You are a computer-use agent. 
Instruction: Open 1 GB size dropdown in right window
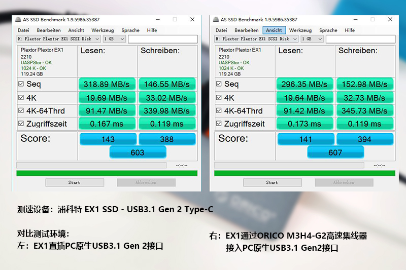click(x=312, y=39)
